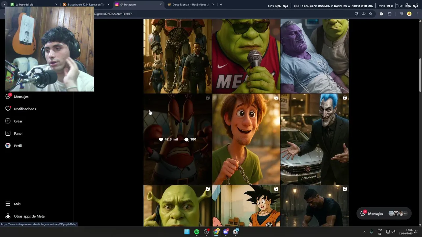Open the Extensions puzzle icon
This screenshot has width=422, height=237.
pyautogui.click(x=389, y=14)
